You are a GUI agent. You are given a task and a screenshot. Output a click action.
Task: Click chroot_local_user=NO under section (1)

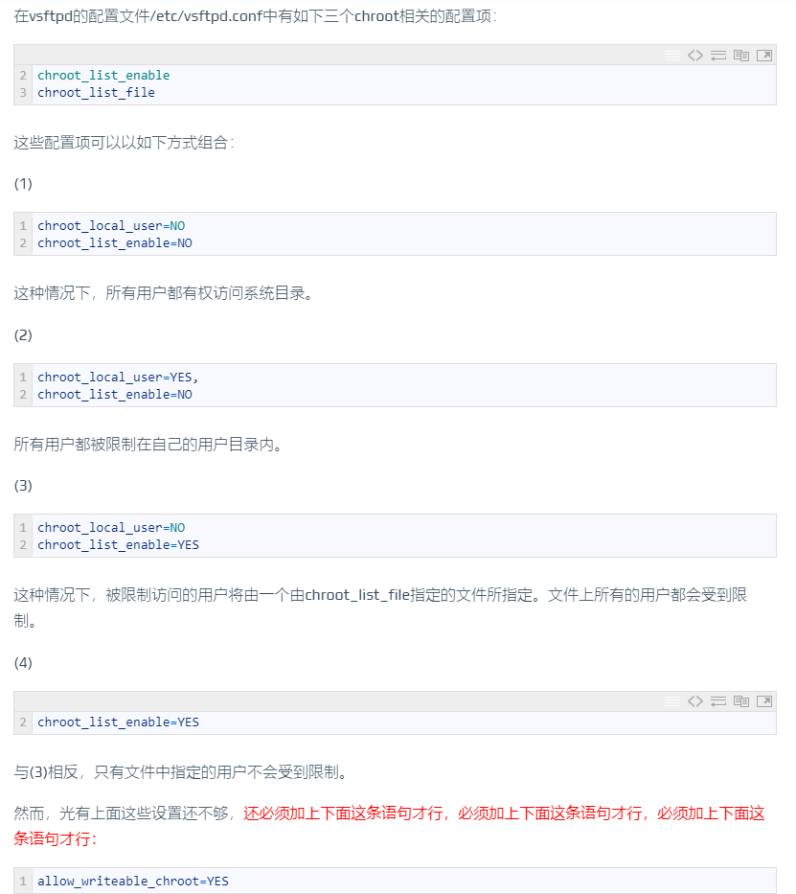(111, 226)
